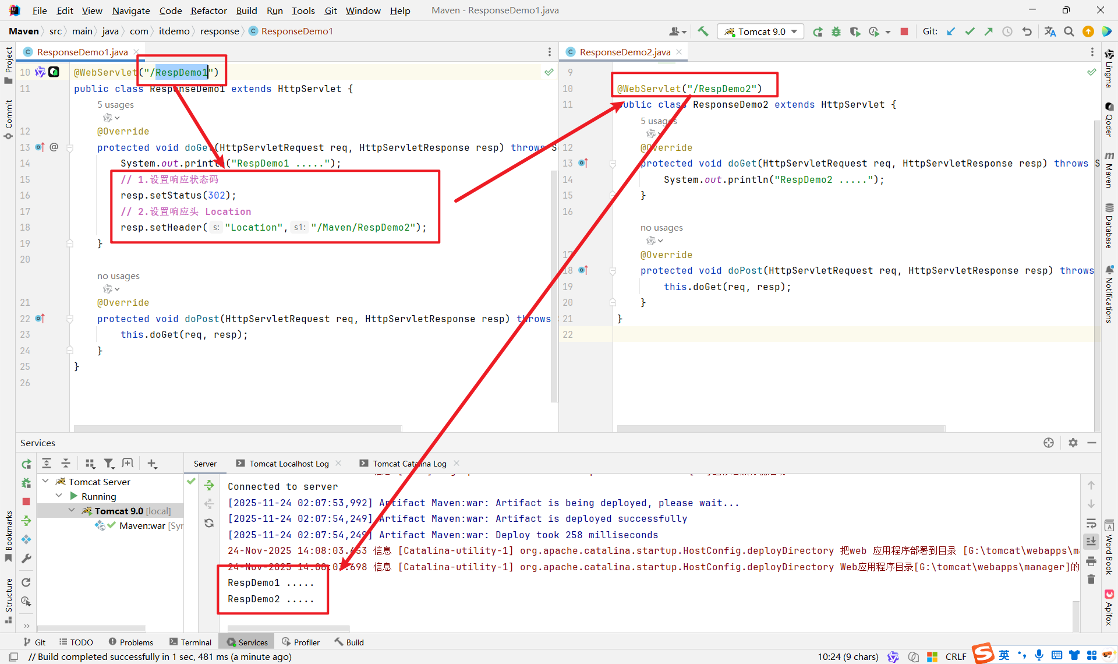Toggle scroll to end of console
Screen dimensions: 1118x664
[1091, 542]
